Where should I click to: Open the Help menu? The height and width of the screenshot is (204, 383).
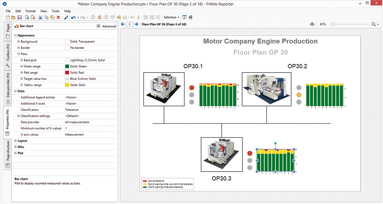tap(67, 11)
